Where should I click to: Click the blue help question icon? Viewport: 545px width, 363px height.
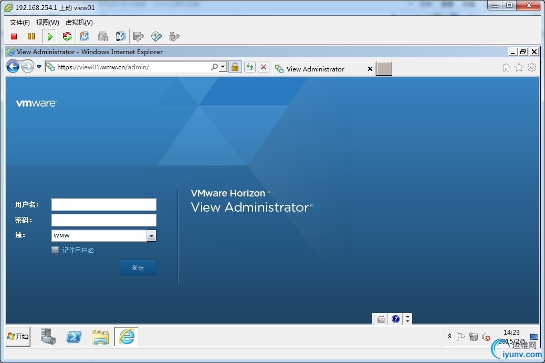point(395,319)
